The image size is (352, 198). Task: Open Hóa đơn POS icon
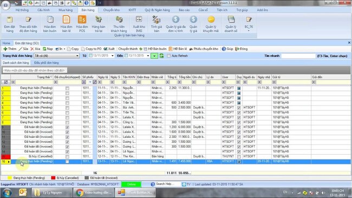(x=82, y=24)
